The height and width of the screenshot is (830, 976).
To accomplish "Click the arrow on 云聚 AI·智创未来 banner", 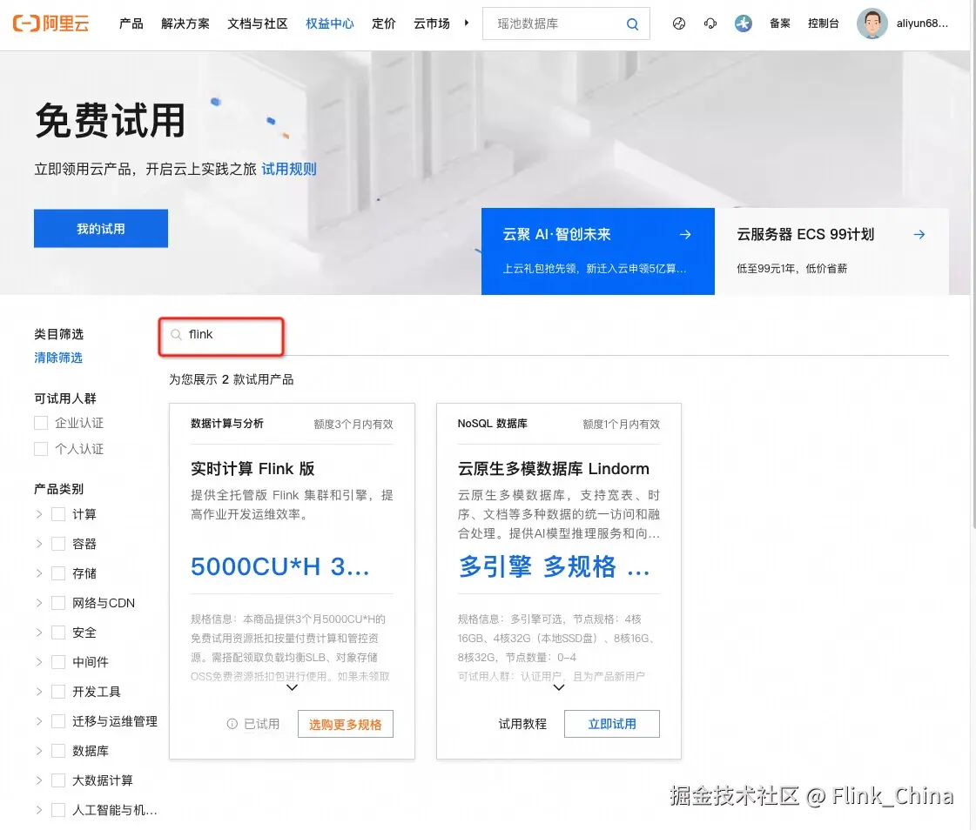I will (x=685, y=235).
